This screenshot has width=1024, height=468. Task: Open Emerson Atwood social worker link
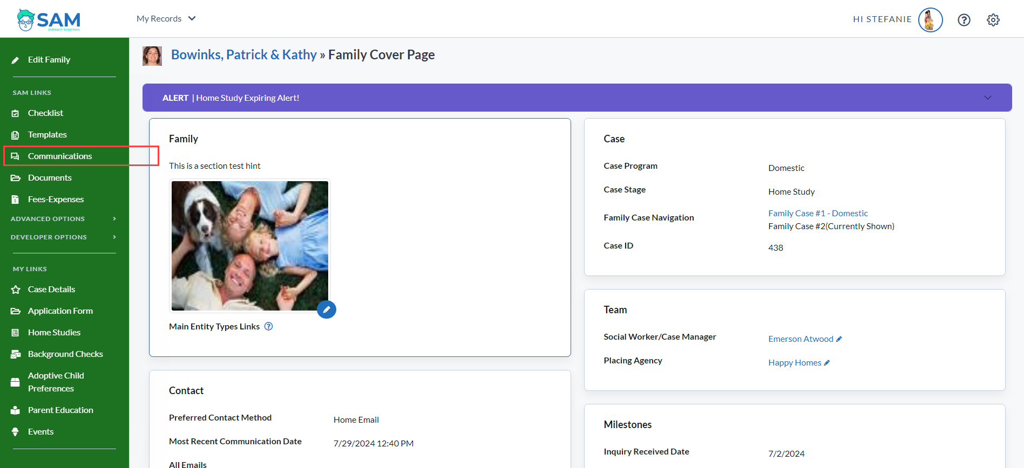point(801,339)
